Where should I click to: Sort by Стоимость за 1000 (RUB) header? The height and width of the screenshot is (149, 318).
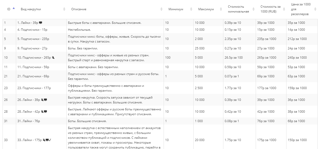tap(284, 9)
